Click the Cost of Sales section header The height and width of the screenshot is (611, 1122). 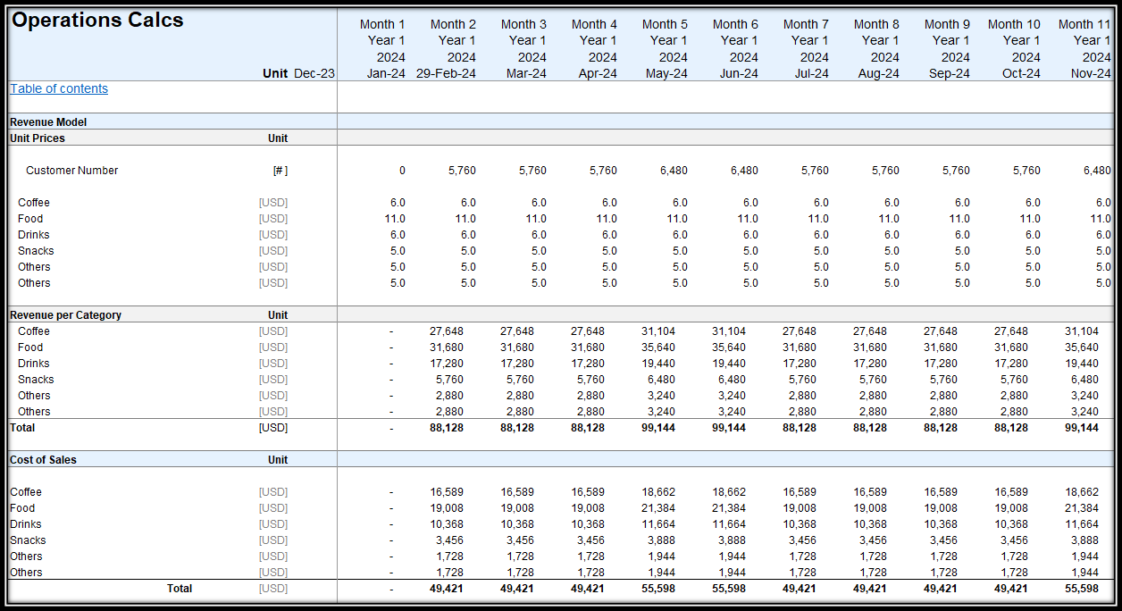(x=43, y=460)
